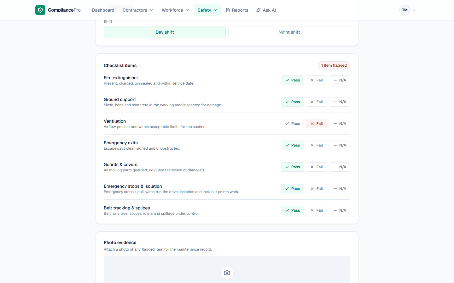Click the Ventilation item title

[x=115, y=121]
